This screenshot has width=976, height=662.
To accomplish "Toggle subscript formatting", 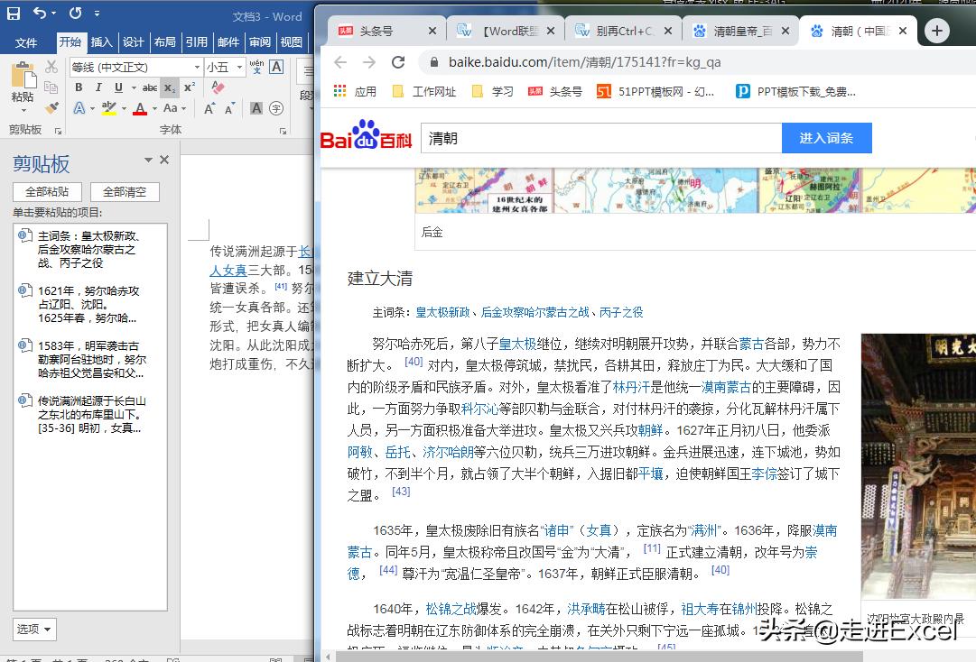I will (170, 87).
